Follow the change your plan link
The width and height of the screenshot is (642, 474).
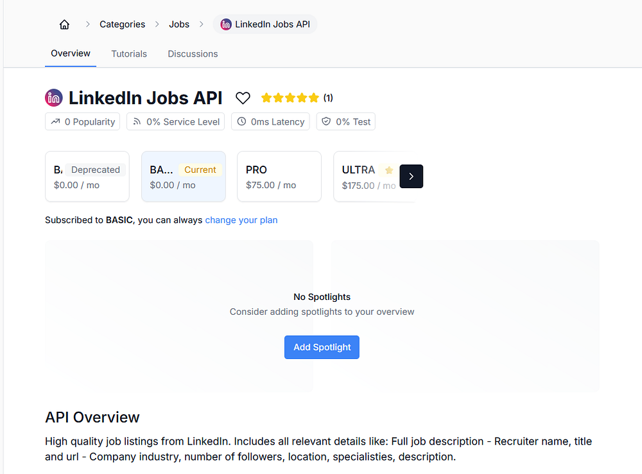coord(241,220)
